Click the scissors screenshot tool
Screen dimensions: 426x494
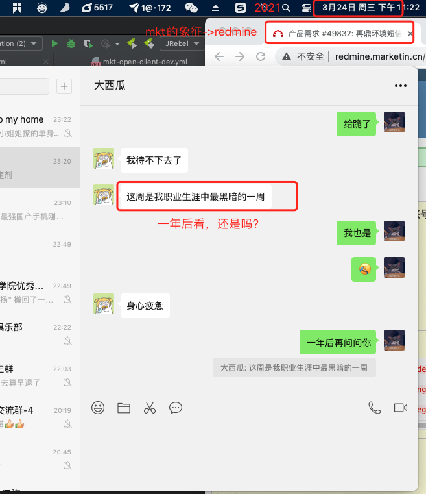150,408
